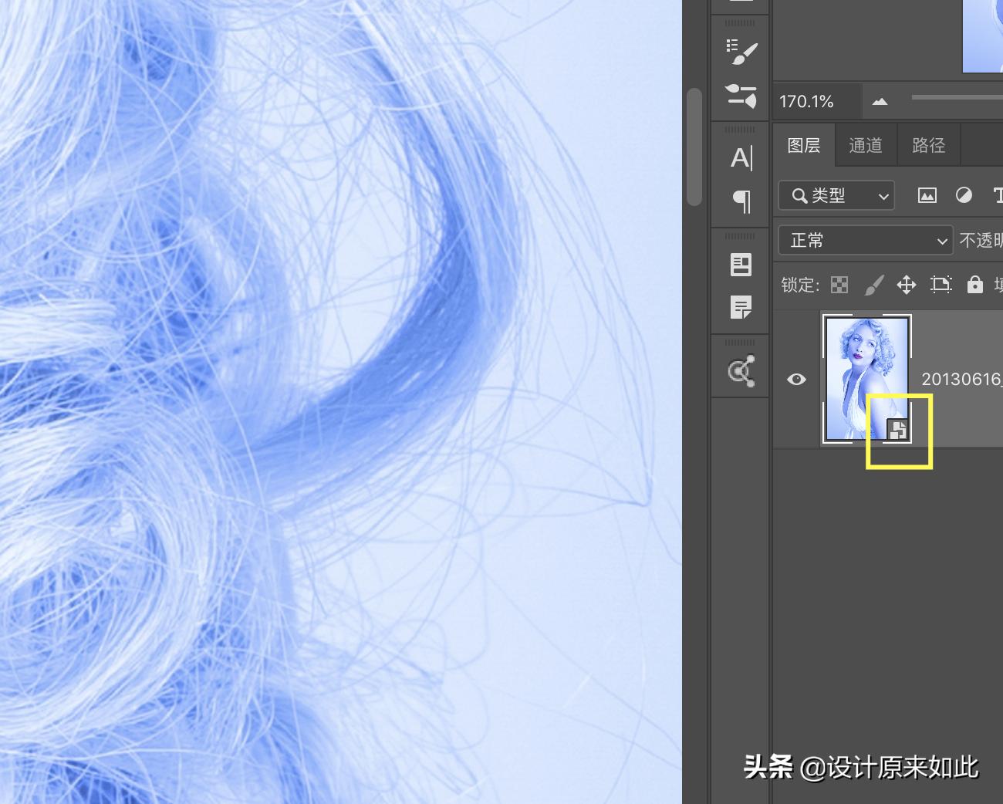Toggle artboard auto-nesting lock
Image resolution: width=1003 pixels, height=804 pixels.
pyautogui.click(x=941, y=285)
